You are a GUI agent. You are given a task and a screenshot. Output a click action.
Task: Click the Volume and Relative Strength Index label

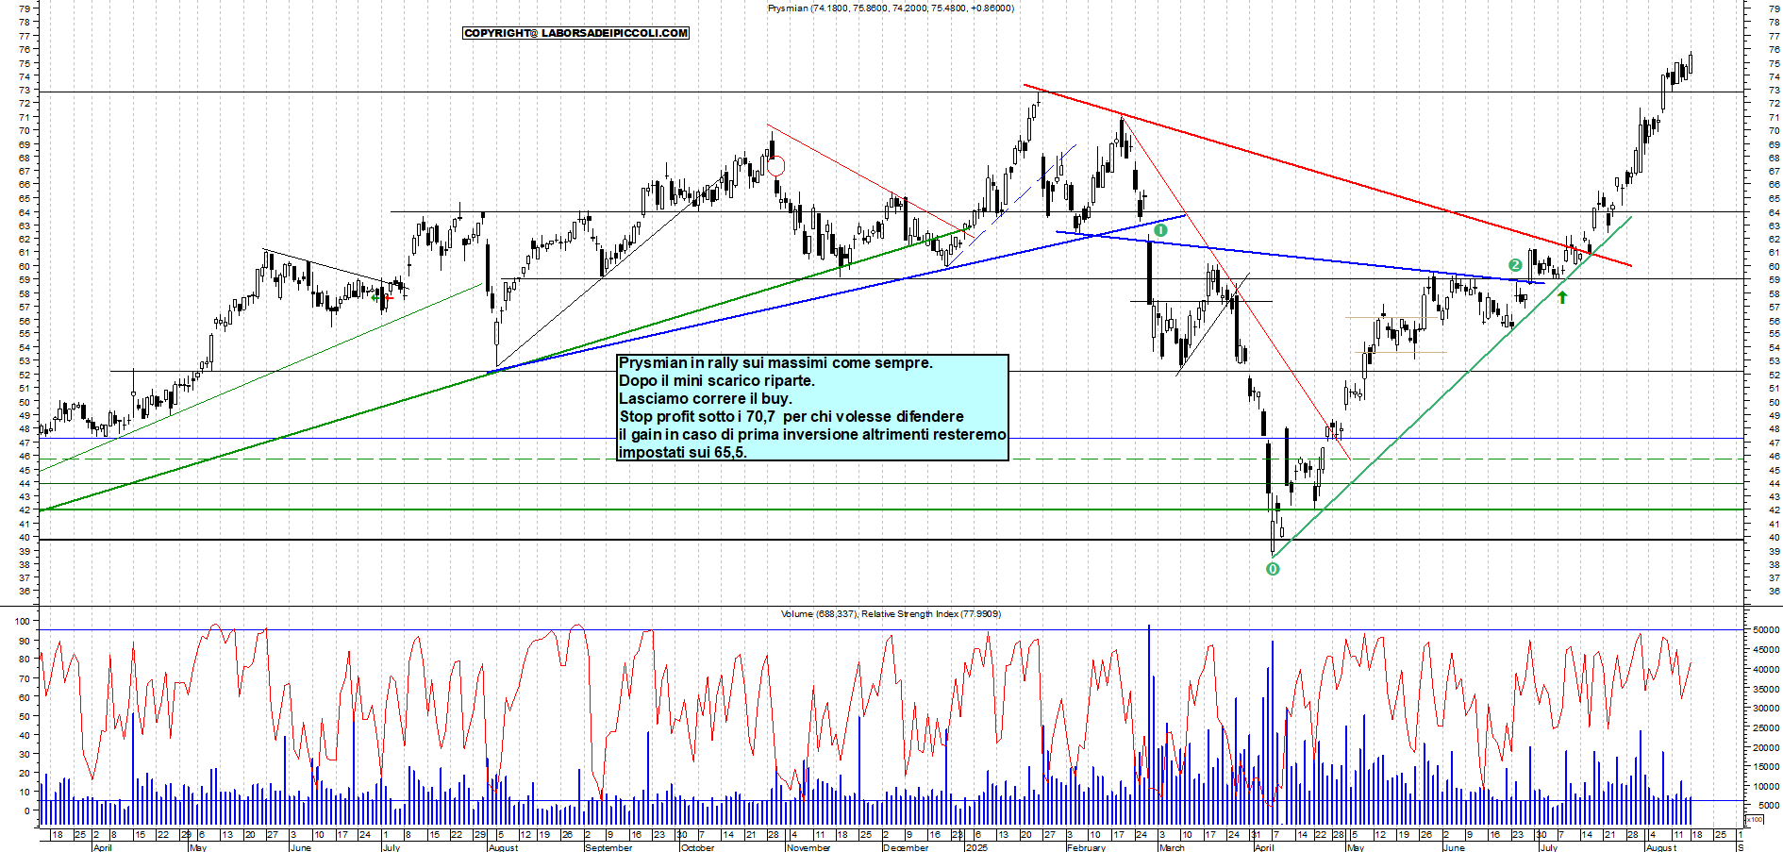[891, 614]
